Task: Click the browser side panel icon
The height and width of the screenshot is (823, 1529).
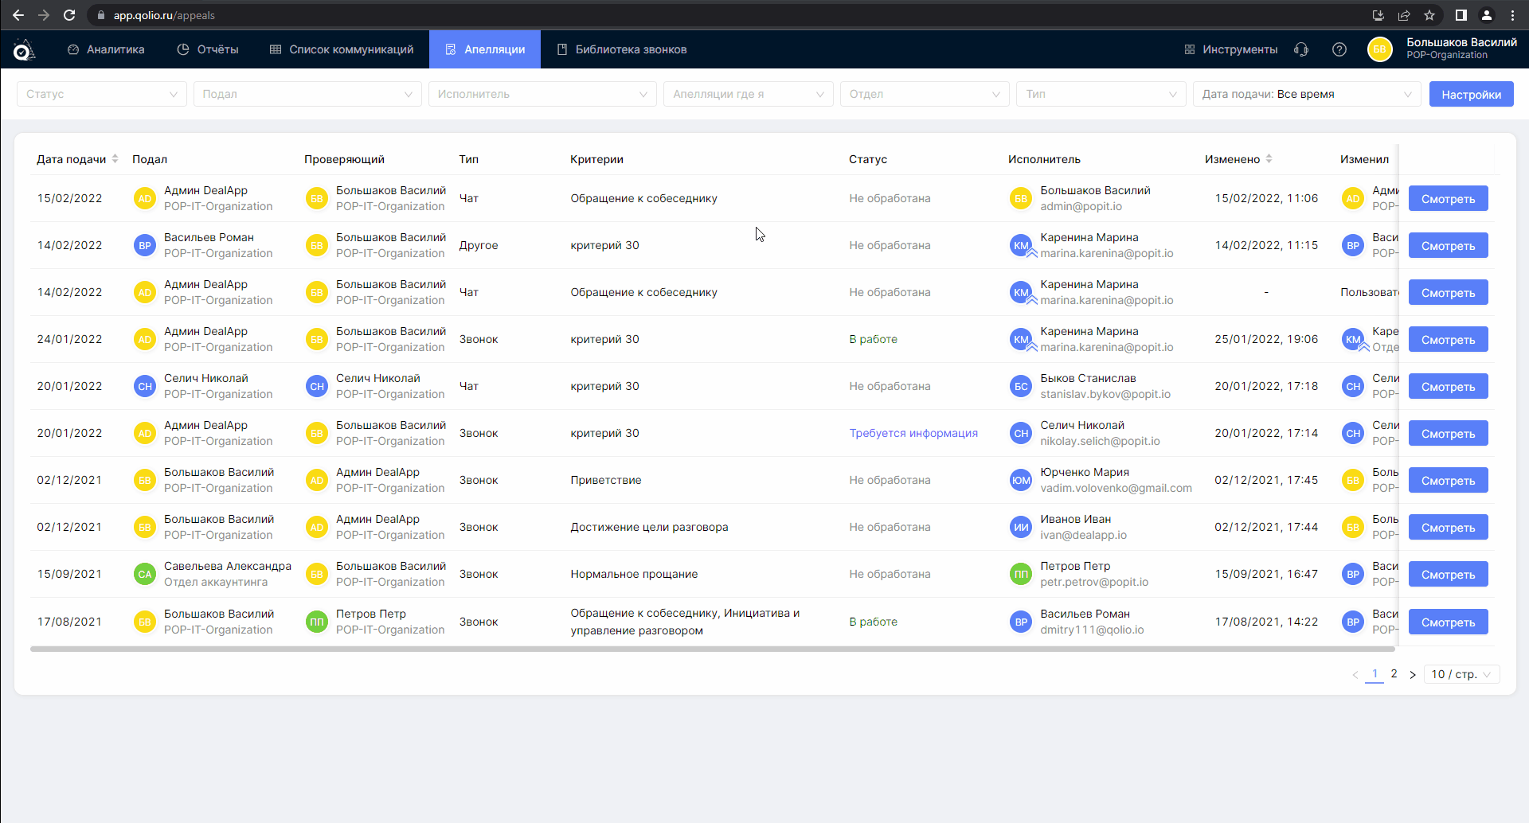Action: pyautogui.click(x=1461, y=15)
